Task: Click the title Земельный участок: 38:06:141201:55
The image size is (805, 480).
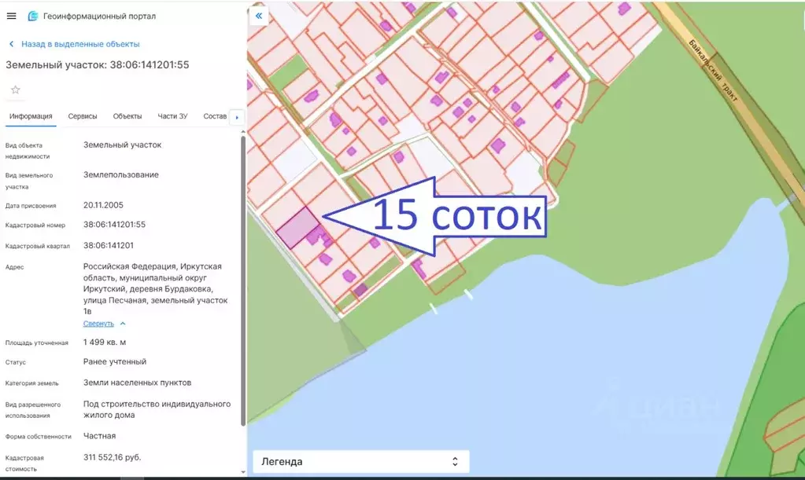Action: (x=97, y=65)
